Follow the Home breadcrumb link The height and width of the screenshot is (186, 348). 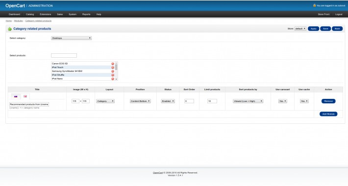9,21
